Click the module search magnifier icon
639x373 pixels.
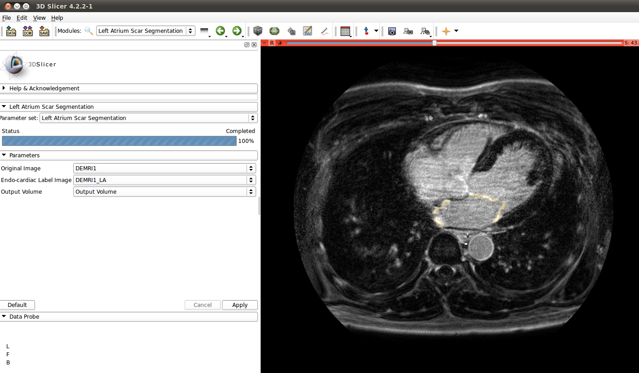click(x=89, y=31)
